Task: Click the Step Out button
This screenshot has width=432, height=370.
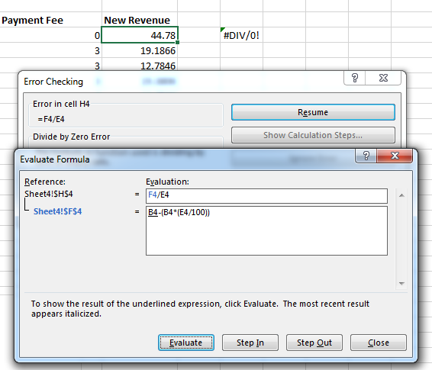Action: pyautogui.click(x=314, y=343)
